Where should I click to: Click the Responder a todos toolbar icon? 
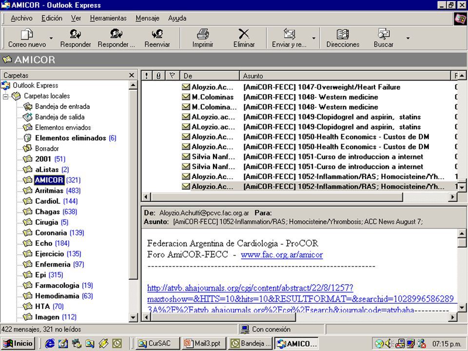pos(116,34)
